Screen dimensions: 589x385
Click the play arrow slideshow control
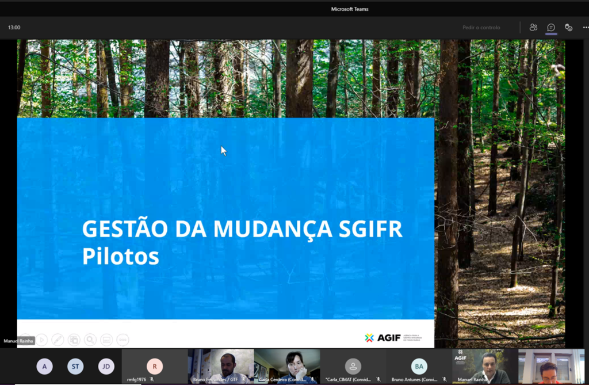[x=42, y=340]
